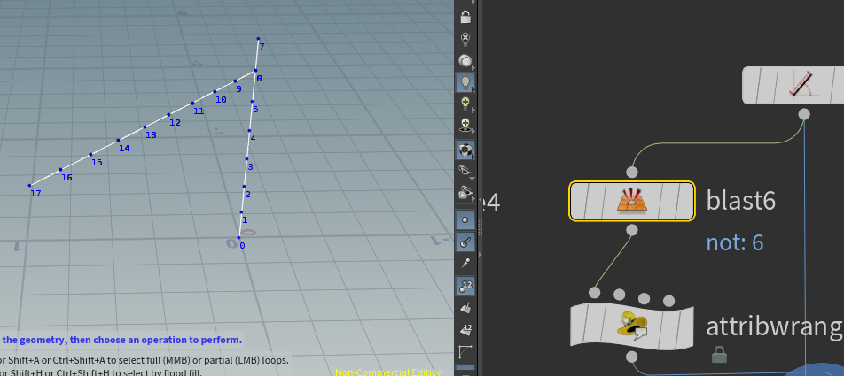844x376 pixels.
Task: Click the lighting with shadows bulb icon
Action: coord(465,126)
